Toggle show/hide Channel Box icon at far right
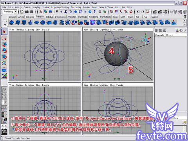This screenshot has width=188, height=141. pos(185,12)
